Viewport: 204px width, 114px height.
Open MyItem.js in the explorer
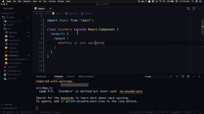13,55
